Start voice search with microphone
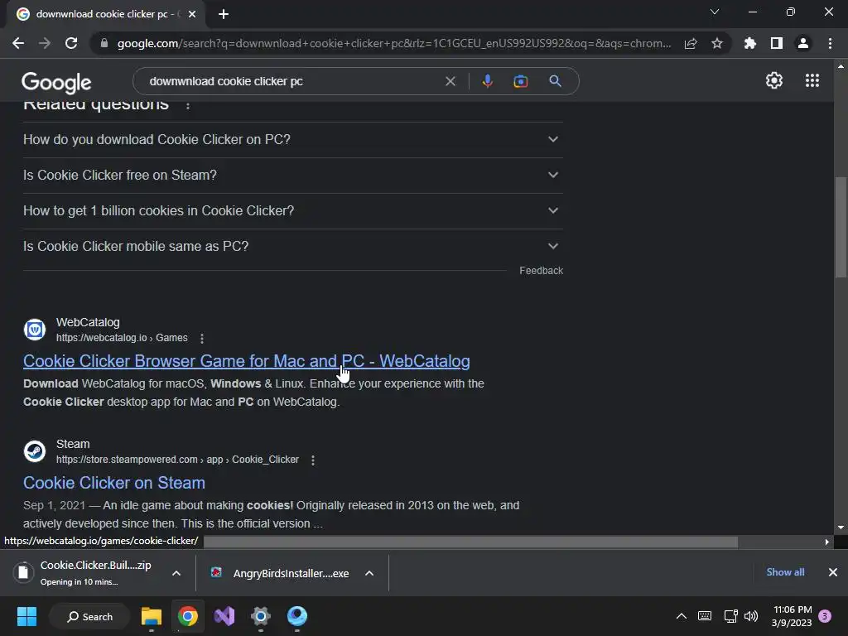The image size is (848, 636). point(487,81)
